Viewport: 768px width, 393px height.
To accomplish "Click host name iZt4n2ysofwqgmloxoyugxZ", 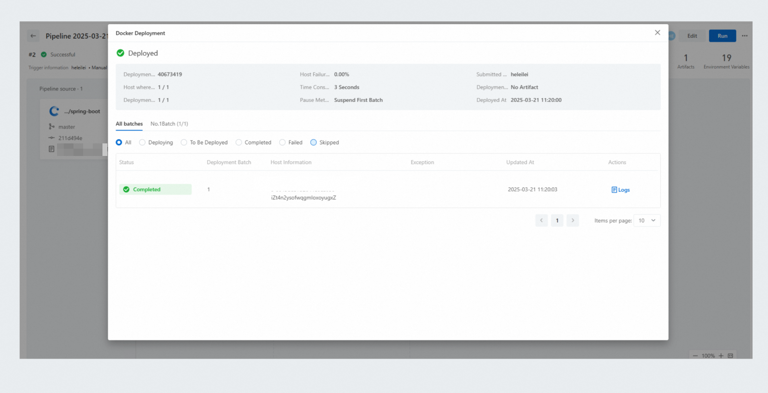I will [304, 197].
